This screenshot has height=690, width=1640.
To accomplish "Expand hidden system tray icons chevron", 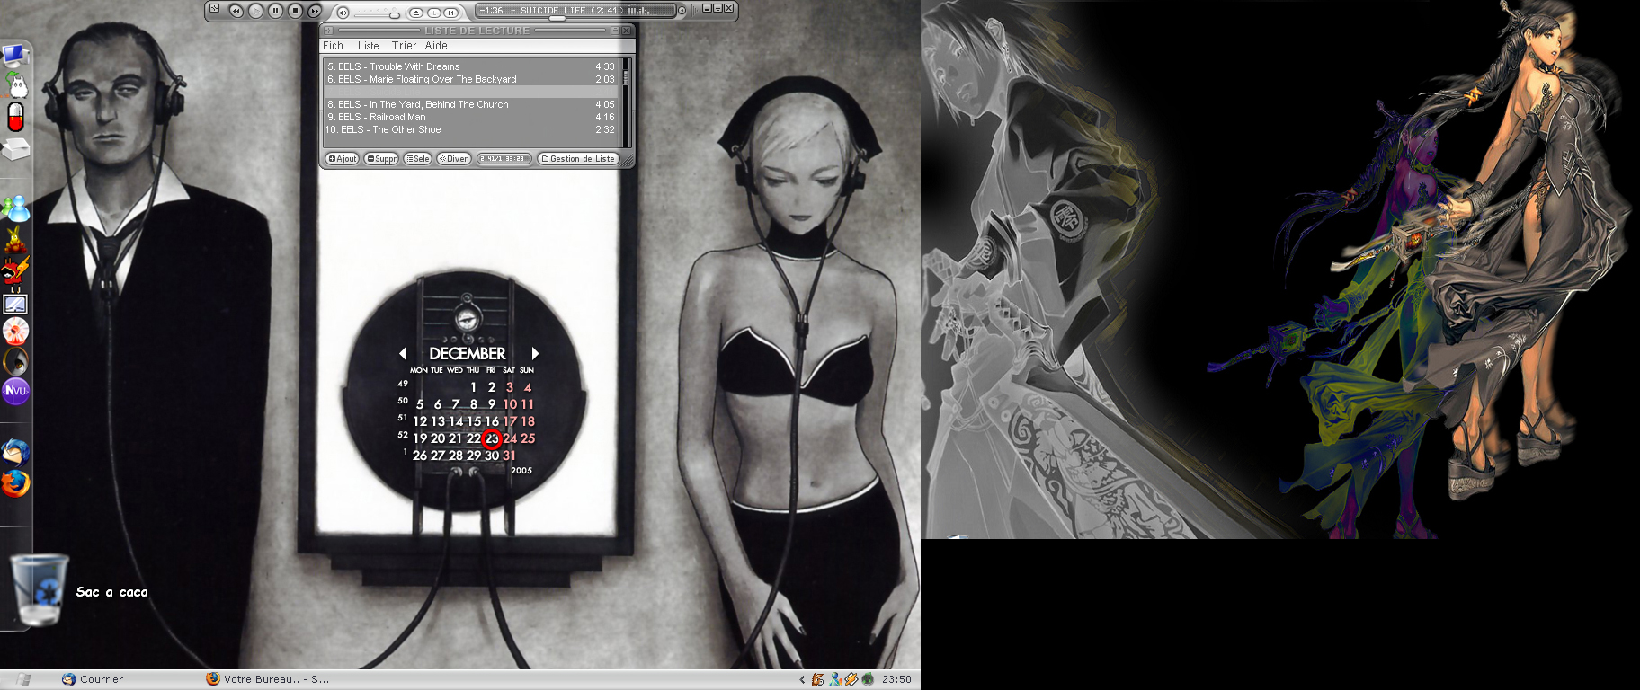I will pyautogui.click(x=802, y=679).
